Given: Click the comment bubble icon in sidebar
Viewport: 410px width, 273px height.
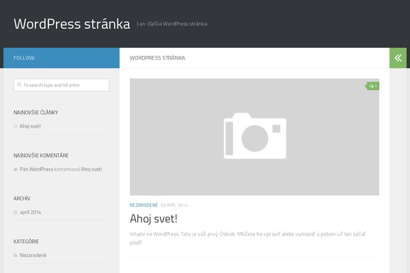Looking at the screenshot, I should pyautogui.click(x=16, y=169).
